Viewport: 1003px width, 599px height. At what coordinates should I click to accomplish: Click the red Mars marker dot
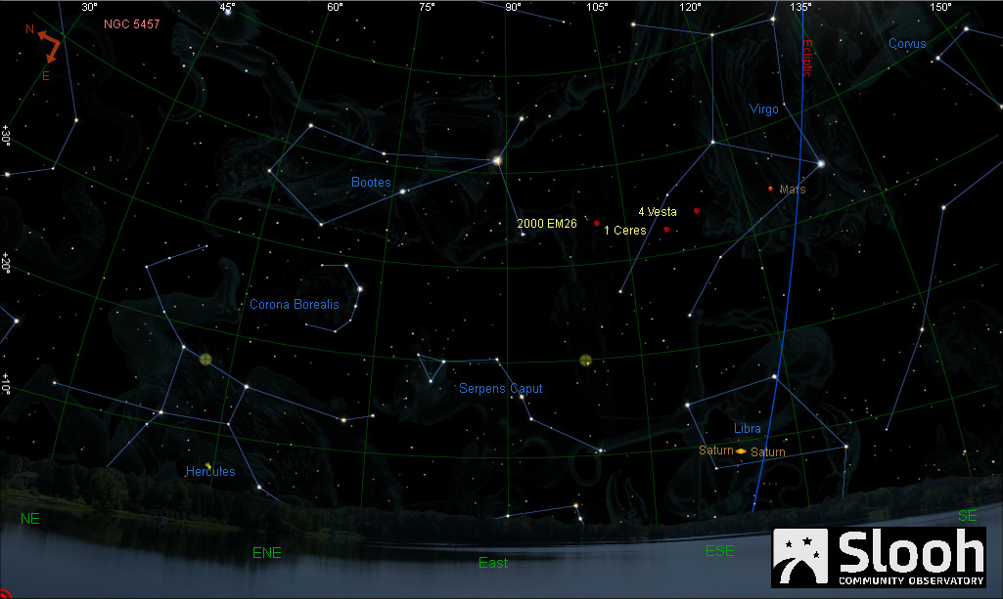pos(771,189)
